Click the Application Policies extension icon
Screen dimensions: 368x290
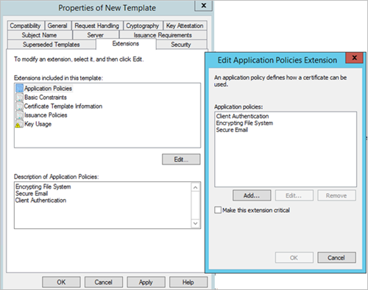19,88
